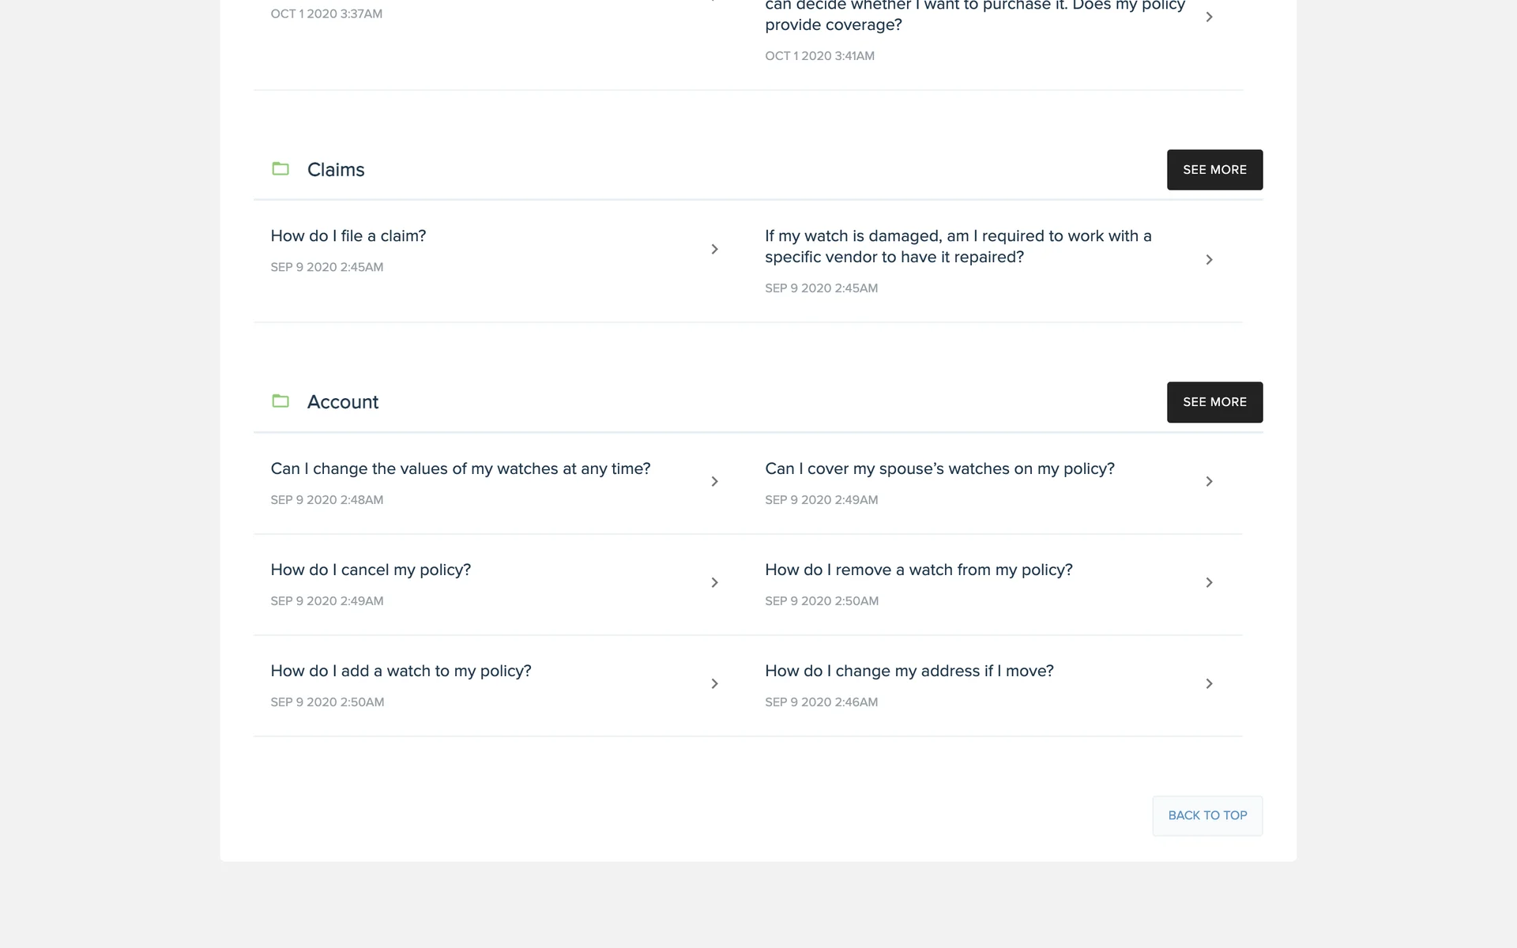Screen dimensions: 1517x948
Task: Open 'How do I cancel my policy?' link
Action: 371,570
